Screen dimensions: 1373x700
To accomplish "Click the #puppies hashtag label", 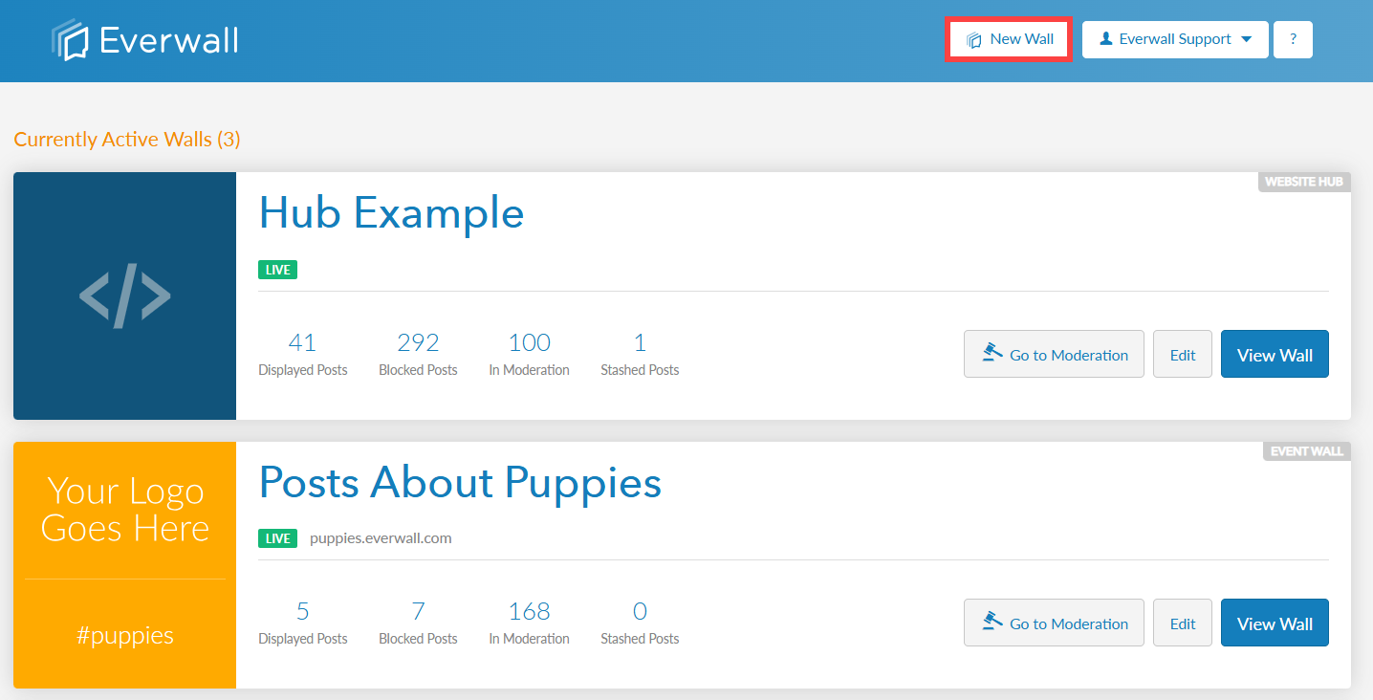I will pos(124,636).
